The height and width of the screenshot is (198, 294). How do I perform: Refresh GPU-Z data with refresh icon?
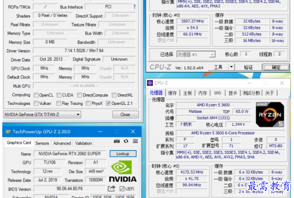click(126, 141)
